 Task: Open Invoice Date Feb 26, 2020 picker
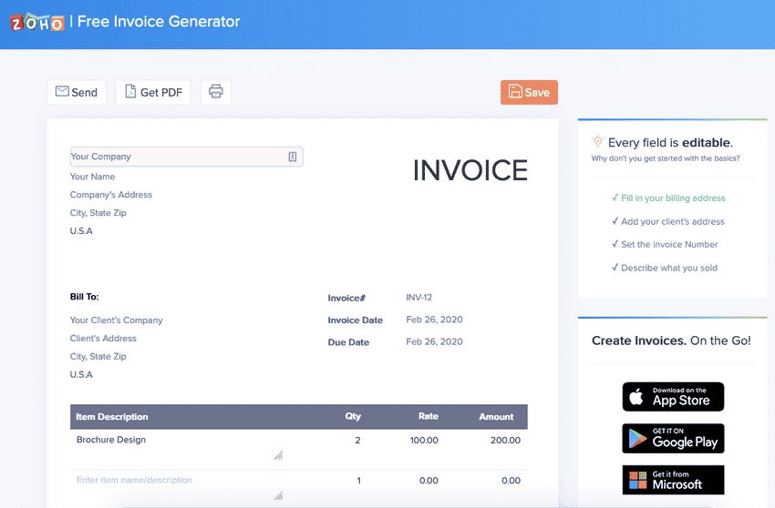(434, 320)
